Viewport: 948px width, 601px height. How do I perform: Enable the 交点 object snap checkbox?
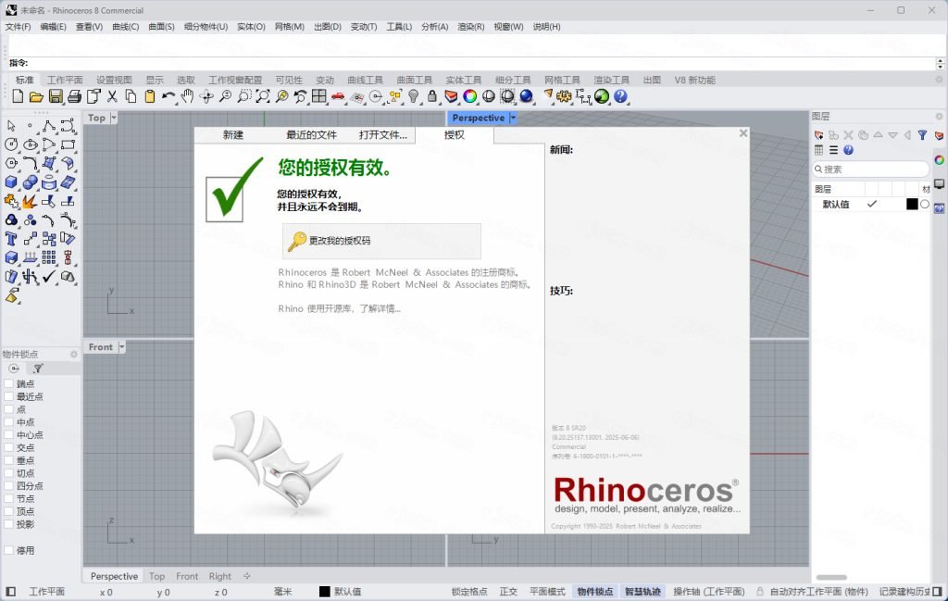click(x=9, y=447)
